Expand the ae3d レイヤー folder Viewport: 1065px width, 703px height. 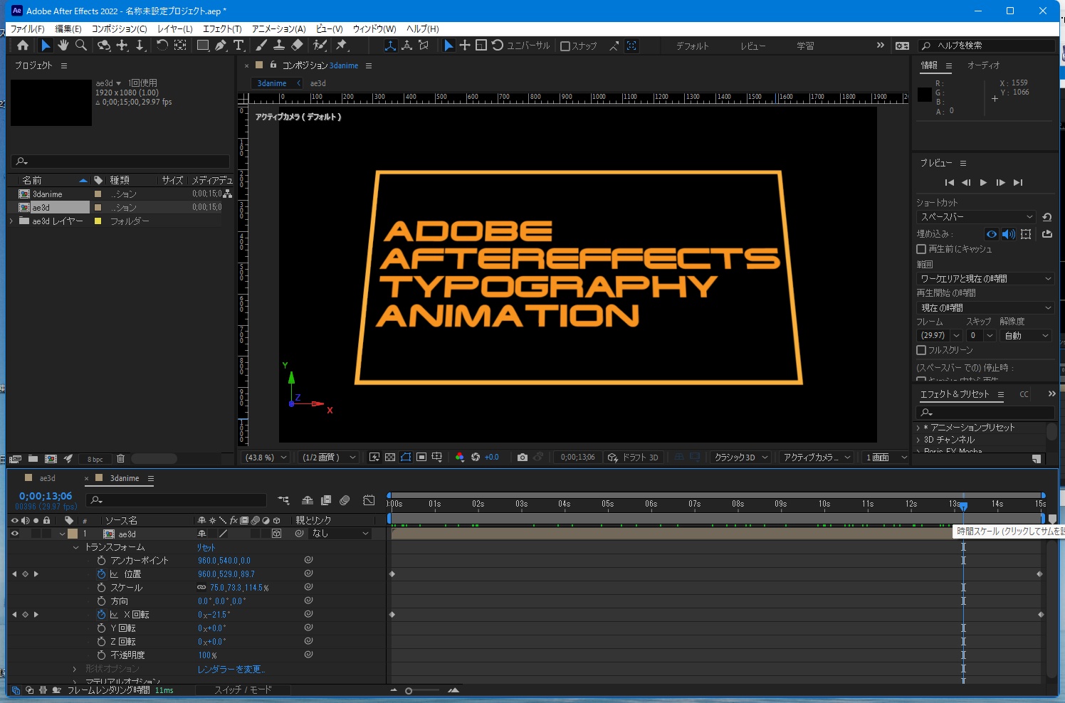11,221
